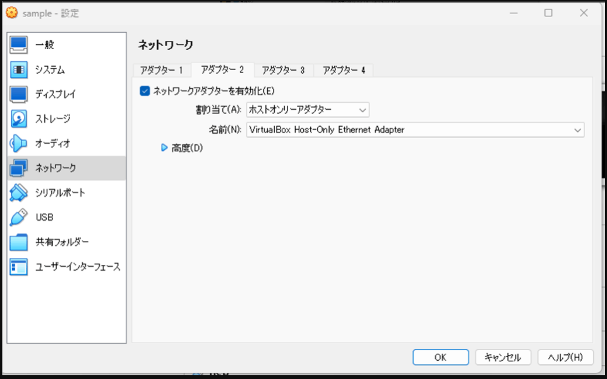607x379 pixels.
Task: Click the キャンセル button
Action: [x=503, y=358]
